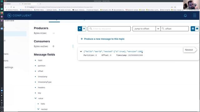The image size is (200, 112).
Task: Select the partition message field
Action: (x=42, y=66)
